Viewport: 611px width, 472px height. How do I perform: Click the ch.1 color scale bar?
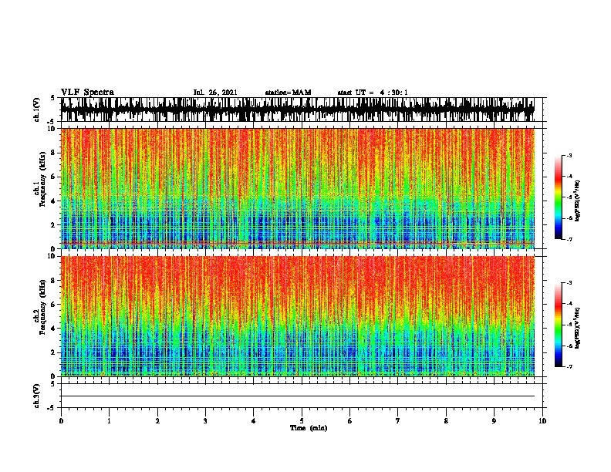tap(558, 197)
